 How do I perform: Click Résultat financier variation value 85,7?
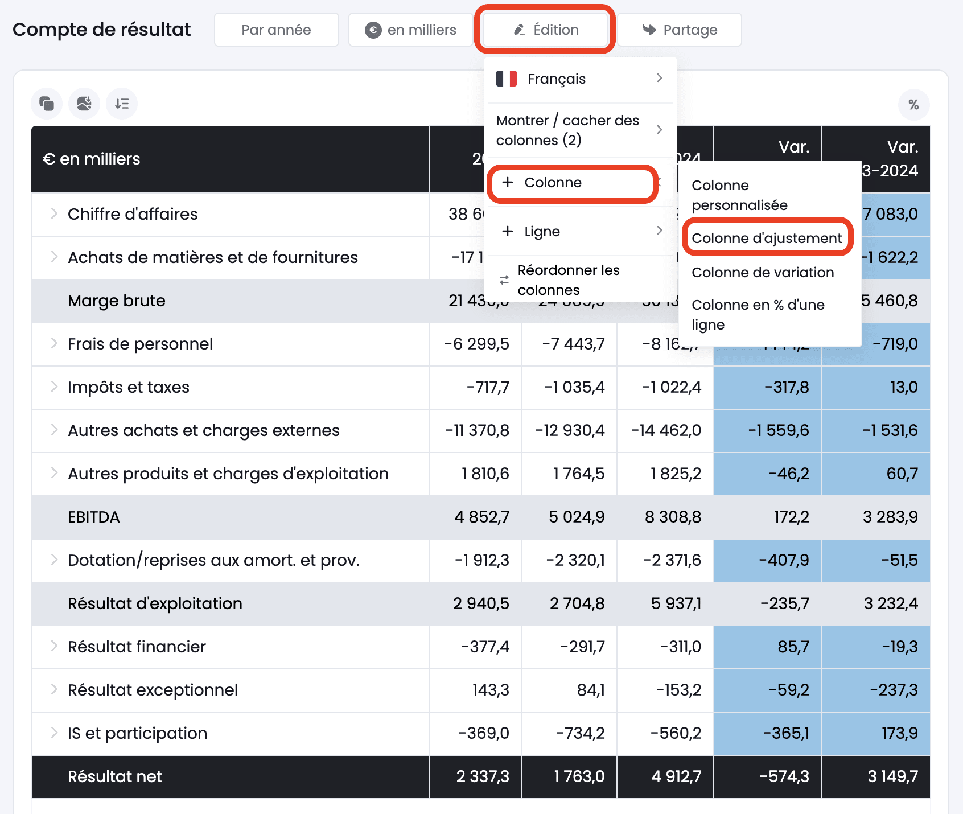(x=793, y=647)
